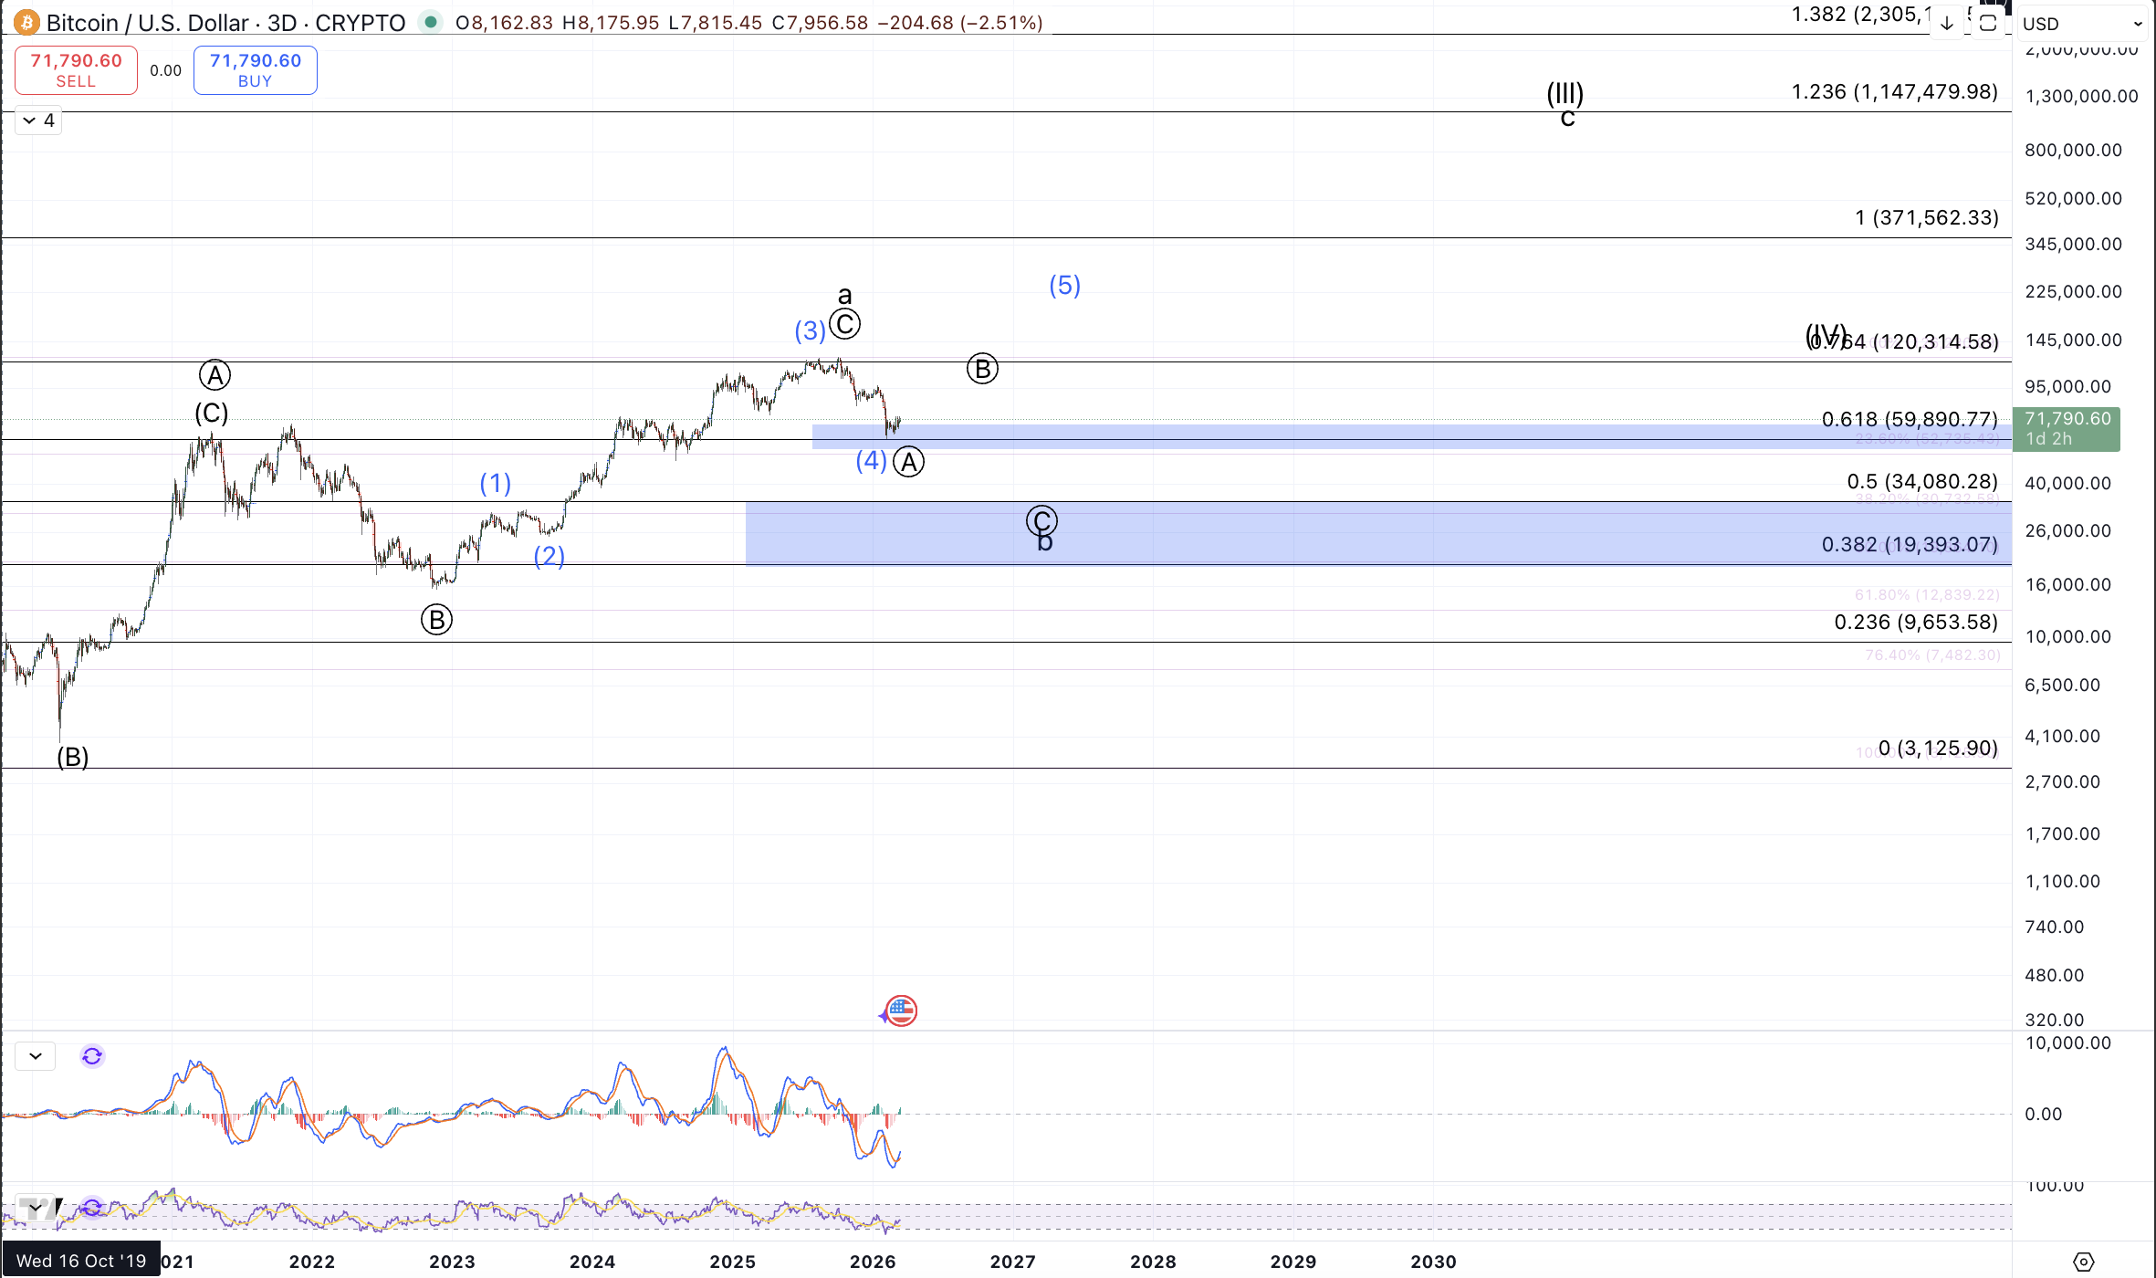This screenshot has width=2156, height=1278.
Task: Click the Bitcoin / U.S. Dollar symbol title
Action: 146,23
